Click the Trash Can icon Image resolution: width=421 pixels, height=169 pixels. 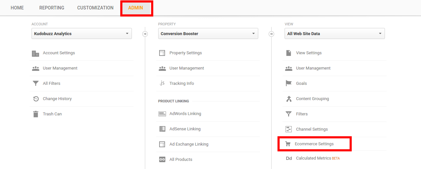[x=35, y=114]
